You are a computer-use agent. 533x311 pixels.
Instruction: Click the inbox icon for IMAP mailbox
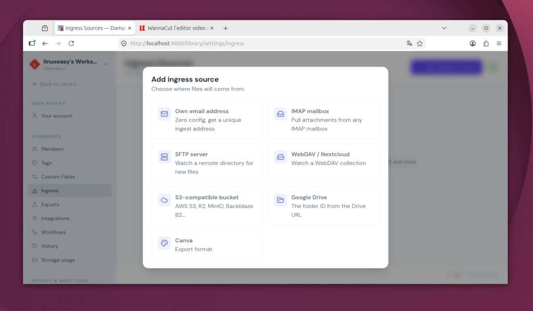pos(281,114)
